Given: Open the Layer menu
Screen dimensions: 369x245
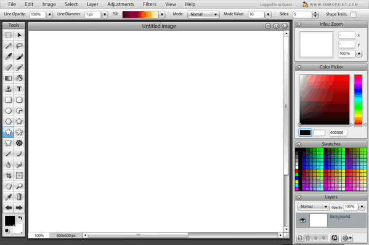Looking at the screenshot, I should pyautogui.click(x=92, y=4).
